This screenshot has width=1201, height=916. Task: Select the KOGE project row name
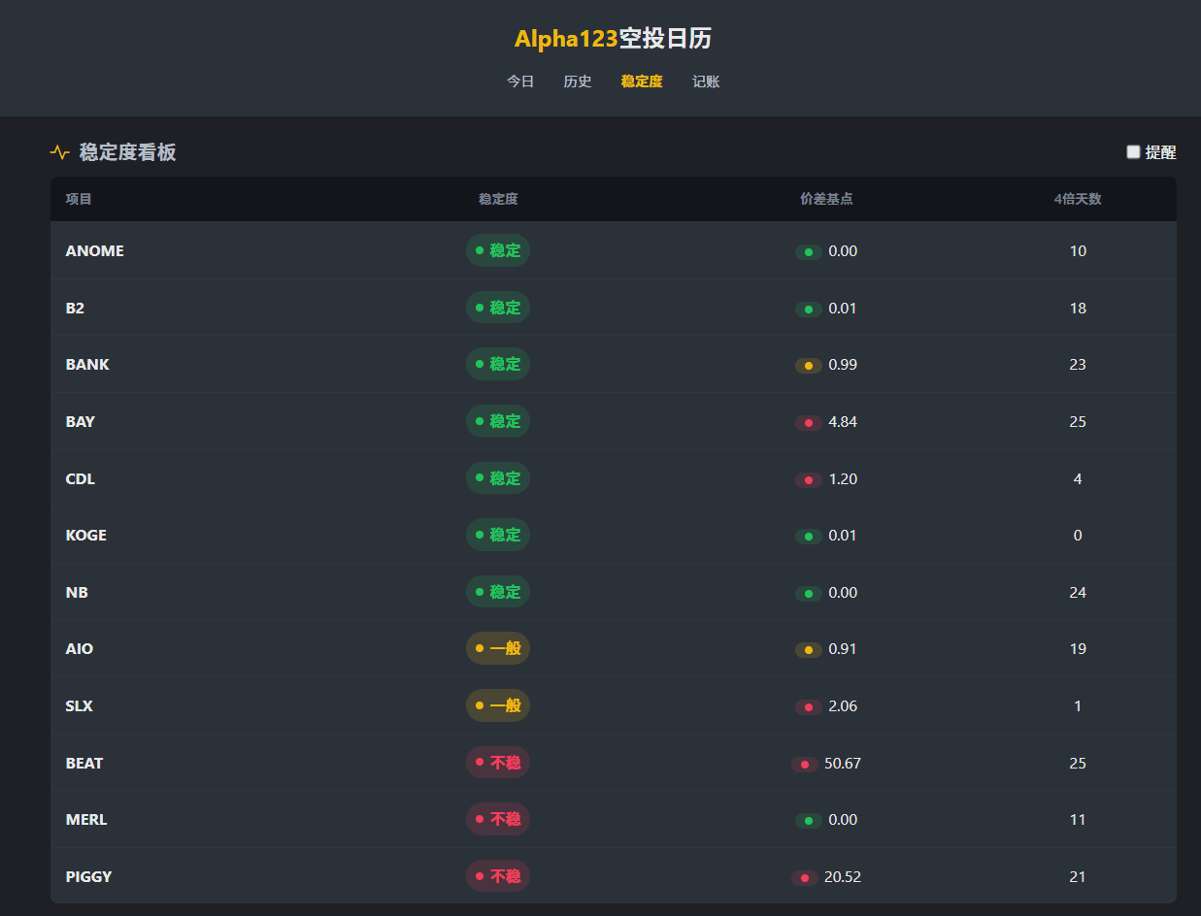click(x=86, y=536)
